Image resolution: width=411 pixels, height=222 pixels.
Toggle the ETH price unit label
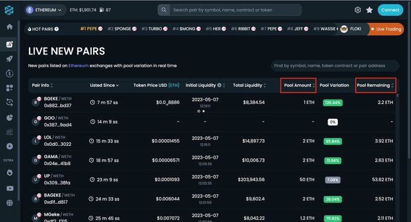click(174, 85)
